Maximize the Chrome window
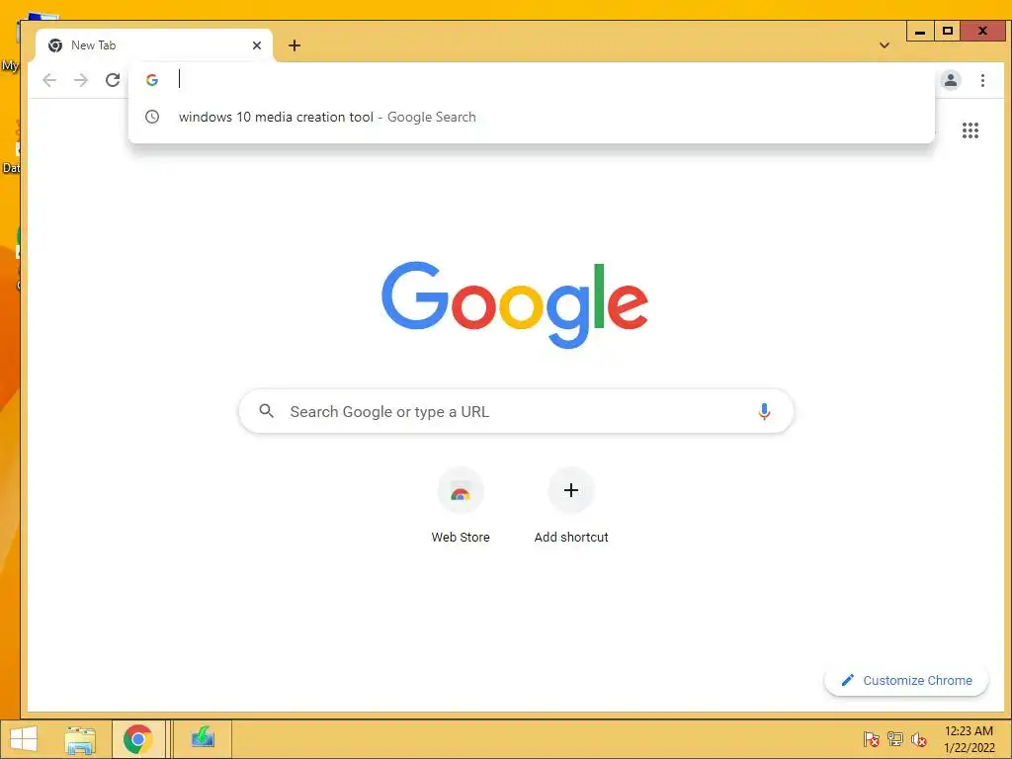 click(948, 31)
